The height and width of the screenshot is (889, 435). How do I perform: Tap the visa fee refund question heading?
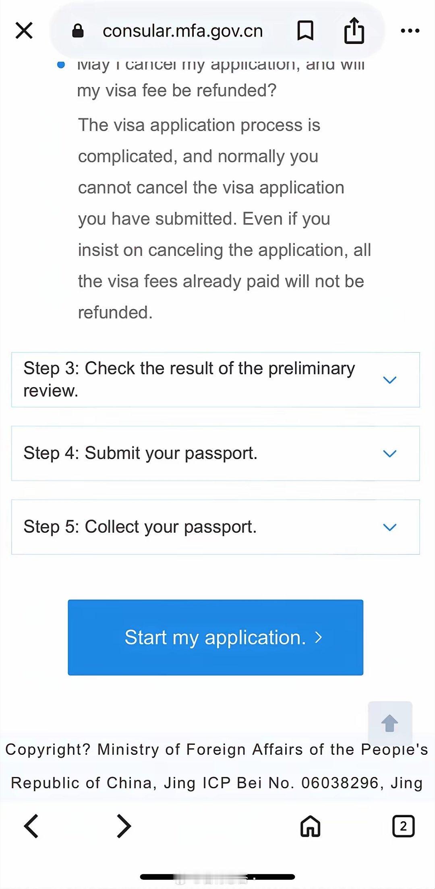177,90
